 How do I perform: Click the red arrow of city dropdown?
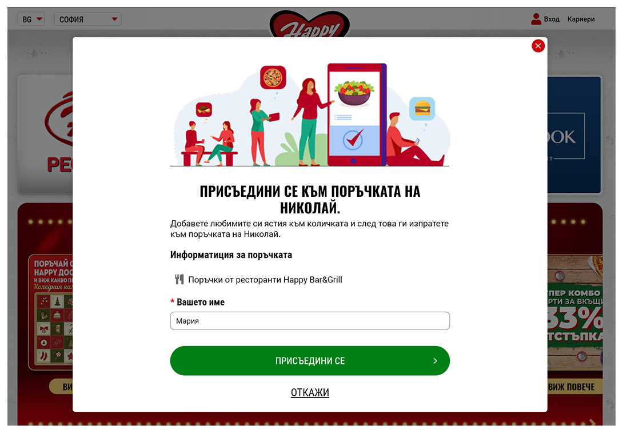point(114,19)
